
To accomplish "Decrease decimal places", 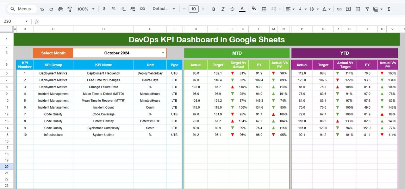I will [123, 9].
